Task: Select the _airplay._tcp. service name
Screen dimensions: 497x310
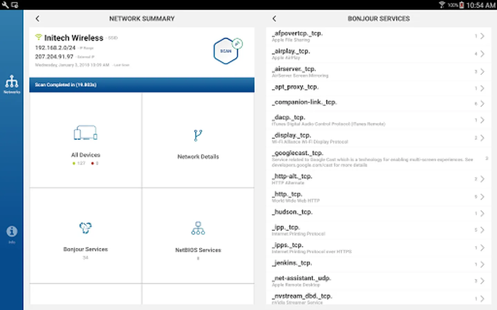Action: (291, 51)
